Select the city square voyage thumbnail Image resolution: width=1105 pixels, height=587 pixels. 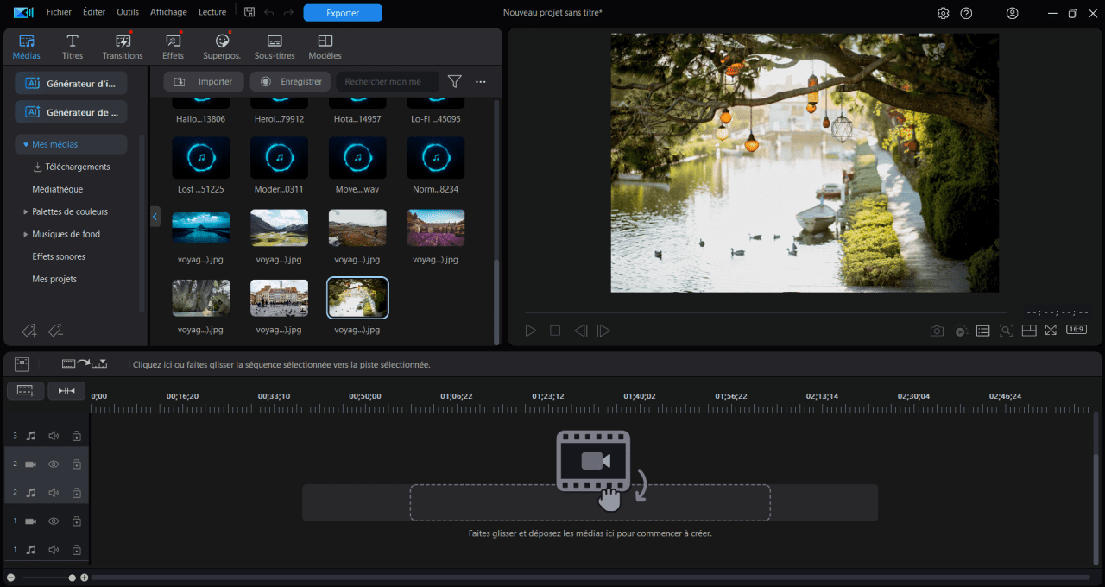pyautogui.click(x=279, y=298)
